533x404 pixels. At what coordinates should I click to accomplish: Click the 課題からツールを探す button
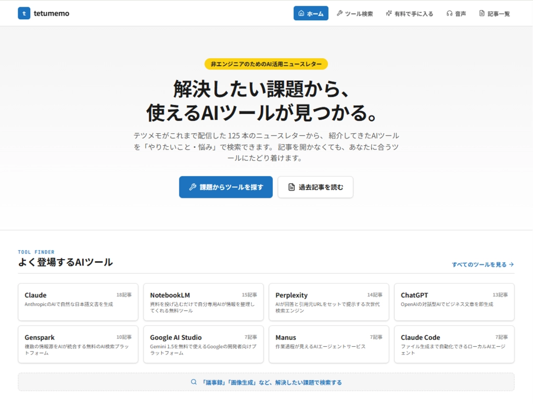point(226,187)
